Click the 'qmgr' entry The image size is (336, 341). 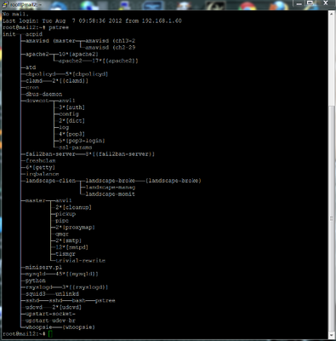click(62, 234)
